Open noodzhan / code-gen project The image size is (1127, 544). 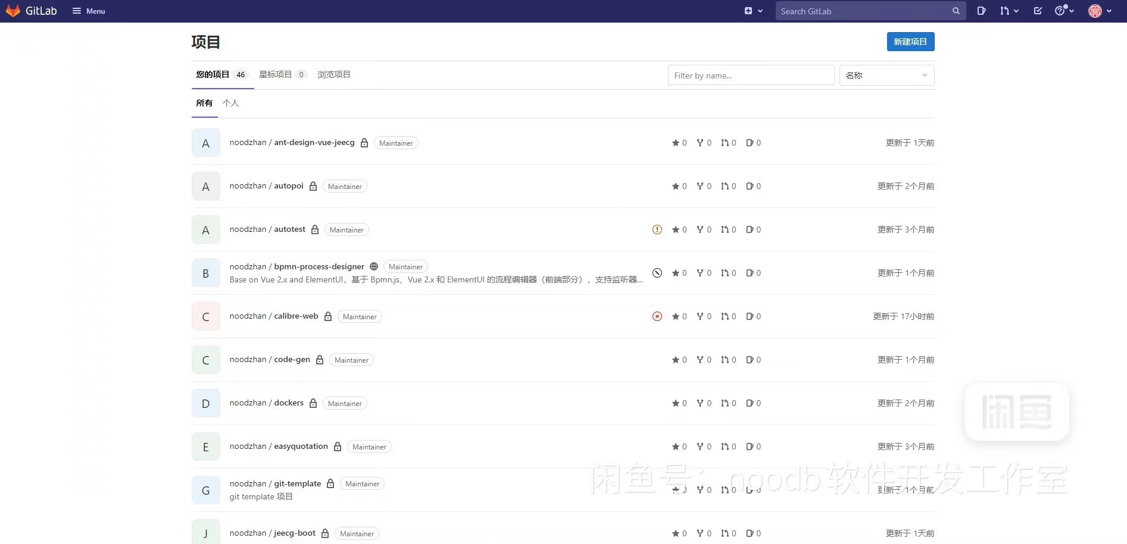coord(270,360)
